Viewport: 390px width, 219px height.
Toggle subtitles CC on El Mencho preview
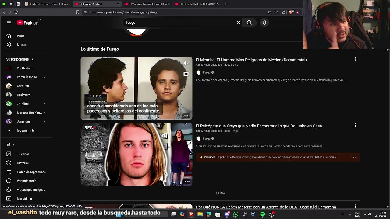tap(186, 74)
